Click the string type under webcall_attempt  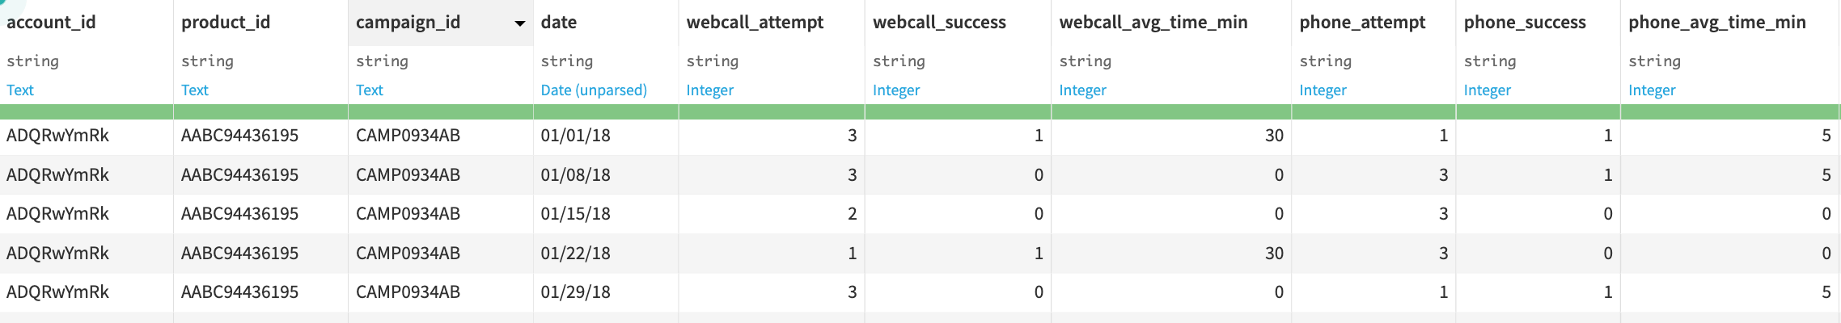[713, 61]
